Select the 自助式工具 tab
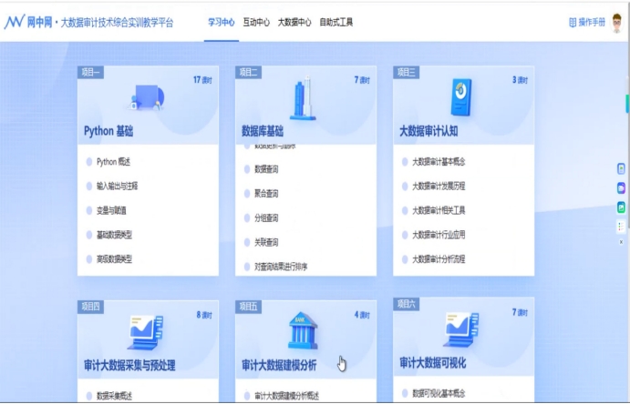630x404 pixels. [336, 22]
